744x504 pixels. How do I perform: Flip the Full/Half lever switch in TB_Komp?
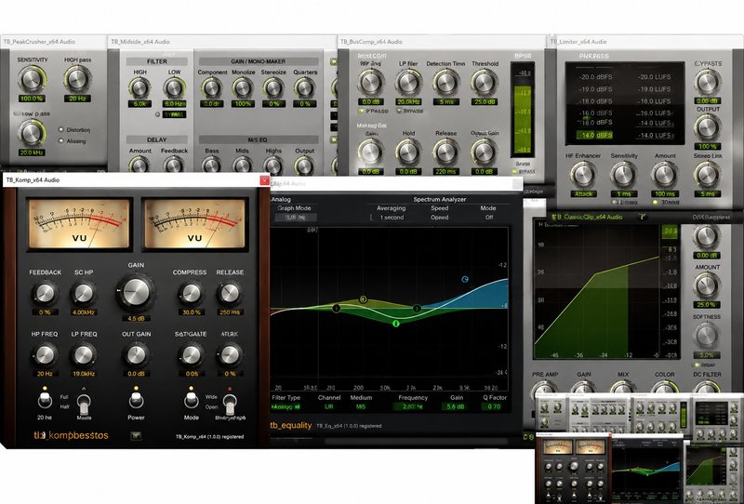84,405
